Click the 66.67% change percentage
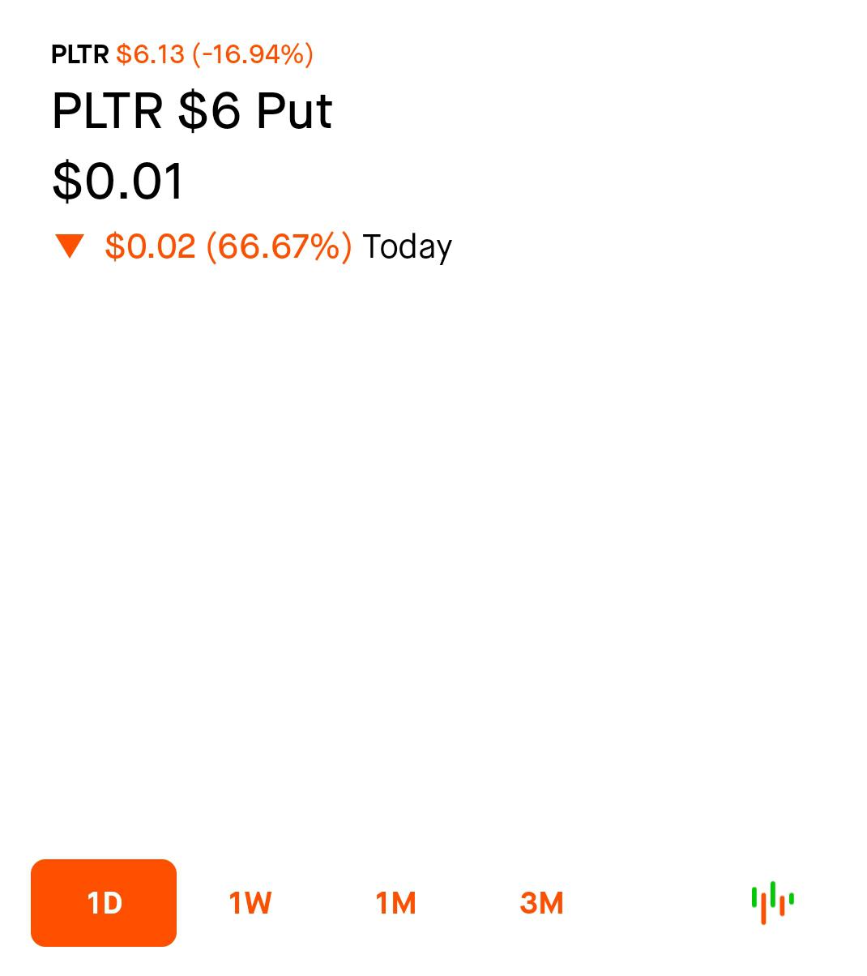 (279, 246)
